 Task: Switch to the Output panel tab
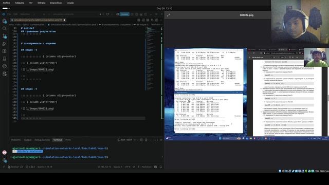(27, 140)
